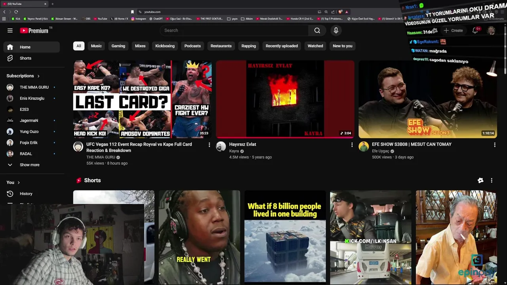Open more options for UFC Vegas video
Screen dimensions: 507x285
[209, 145]
